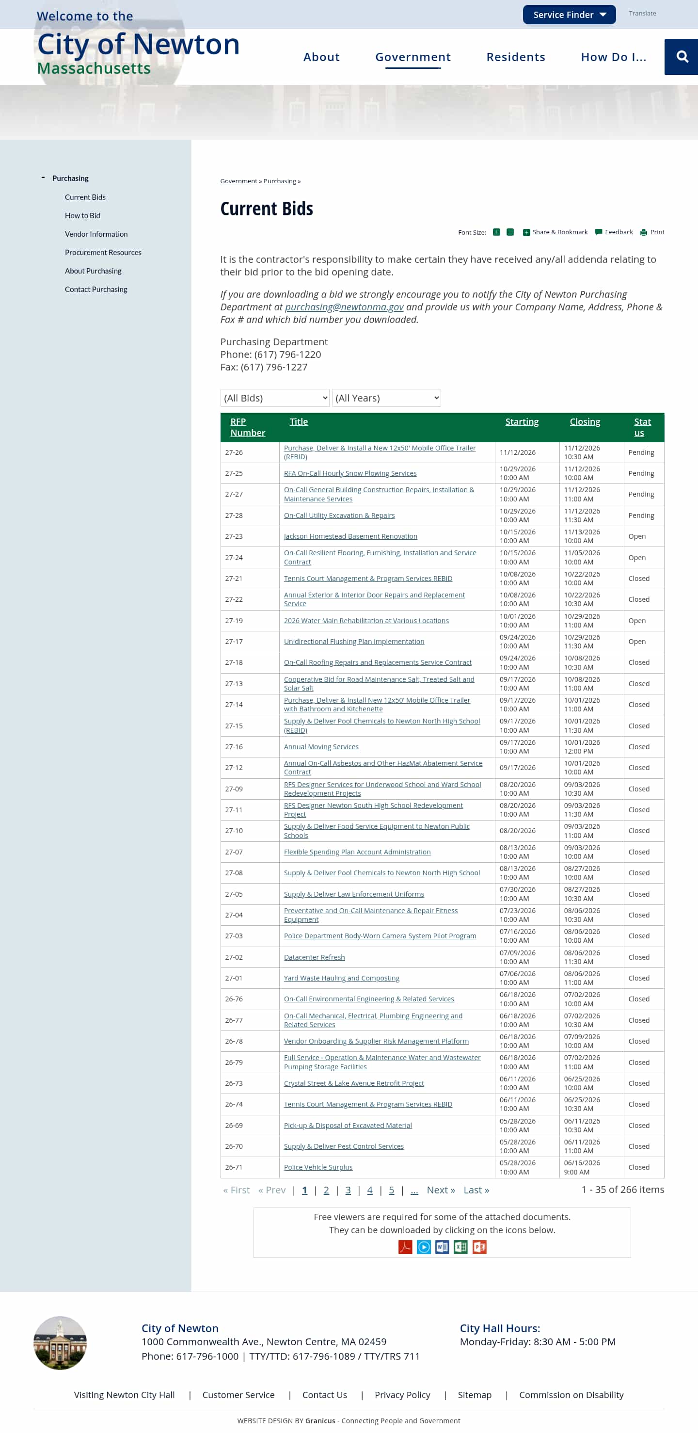The height and width of the screenshot is (1433, 698).
Task: Open the All Years filter dropdown
Action: tap(386, 398)
